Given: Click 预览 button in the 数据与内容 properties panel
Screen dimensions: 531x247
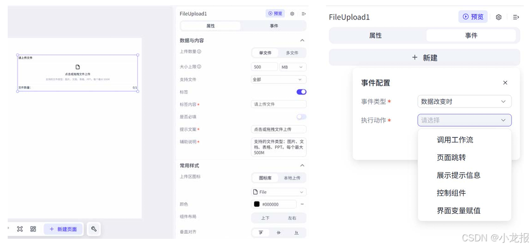Looking at the screenshot, I should click(x=275, y=13).
